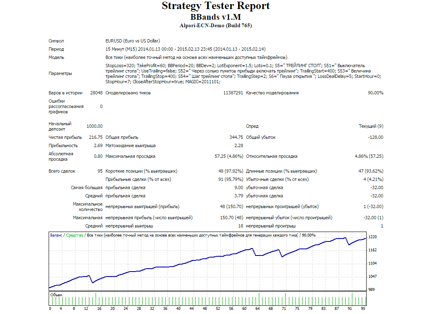Select short positions value "48 (97.92%)"
This screenshot has height=314, width=422.
[231, 171]
